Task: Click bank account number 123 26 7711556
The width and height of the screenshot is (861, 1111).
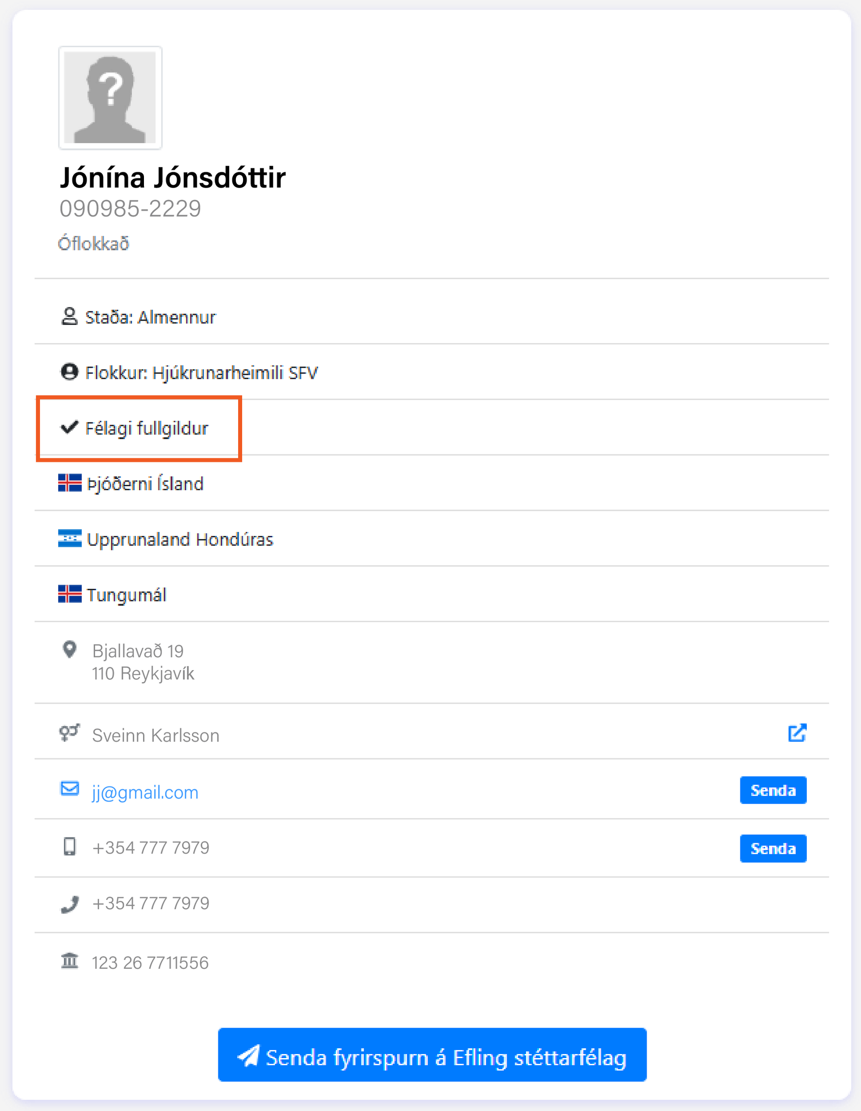Action: (x=150, y=963)
